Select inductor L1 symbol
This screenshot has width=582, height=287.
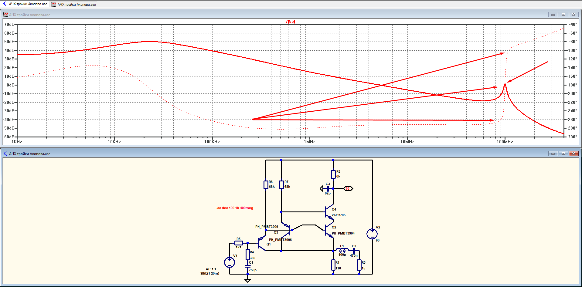click(x=342, y=250)
